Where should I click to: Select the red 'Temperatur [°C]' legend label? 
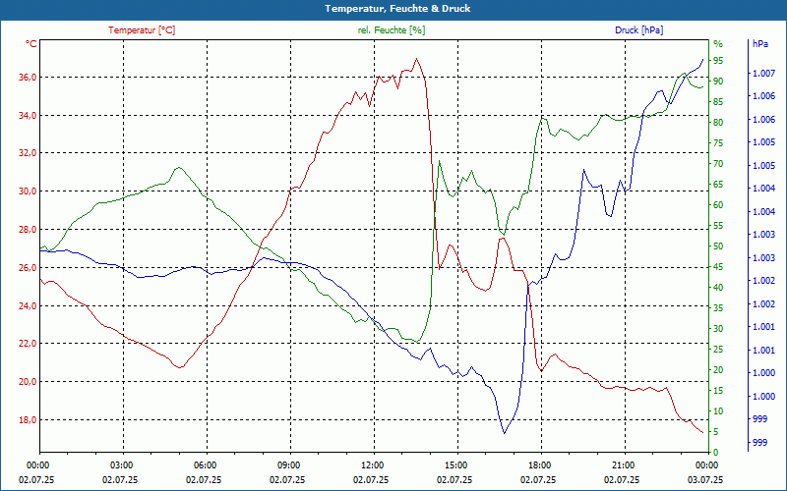(x=142, y=30)
